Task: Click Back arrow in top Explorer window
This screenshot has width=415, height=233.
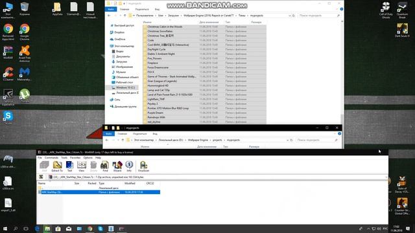Action: pos(109,16)
